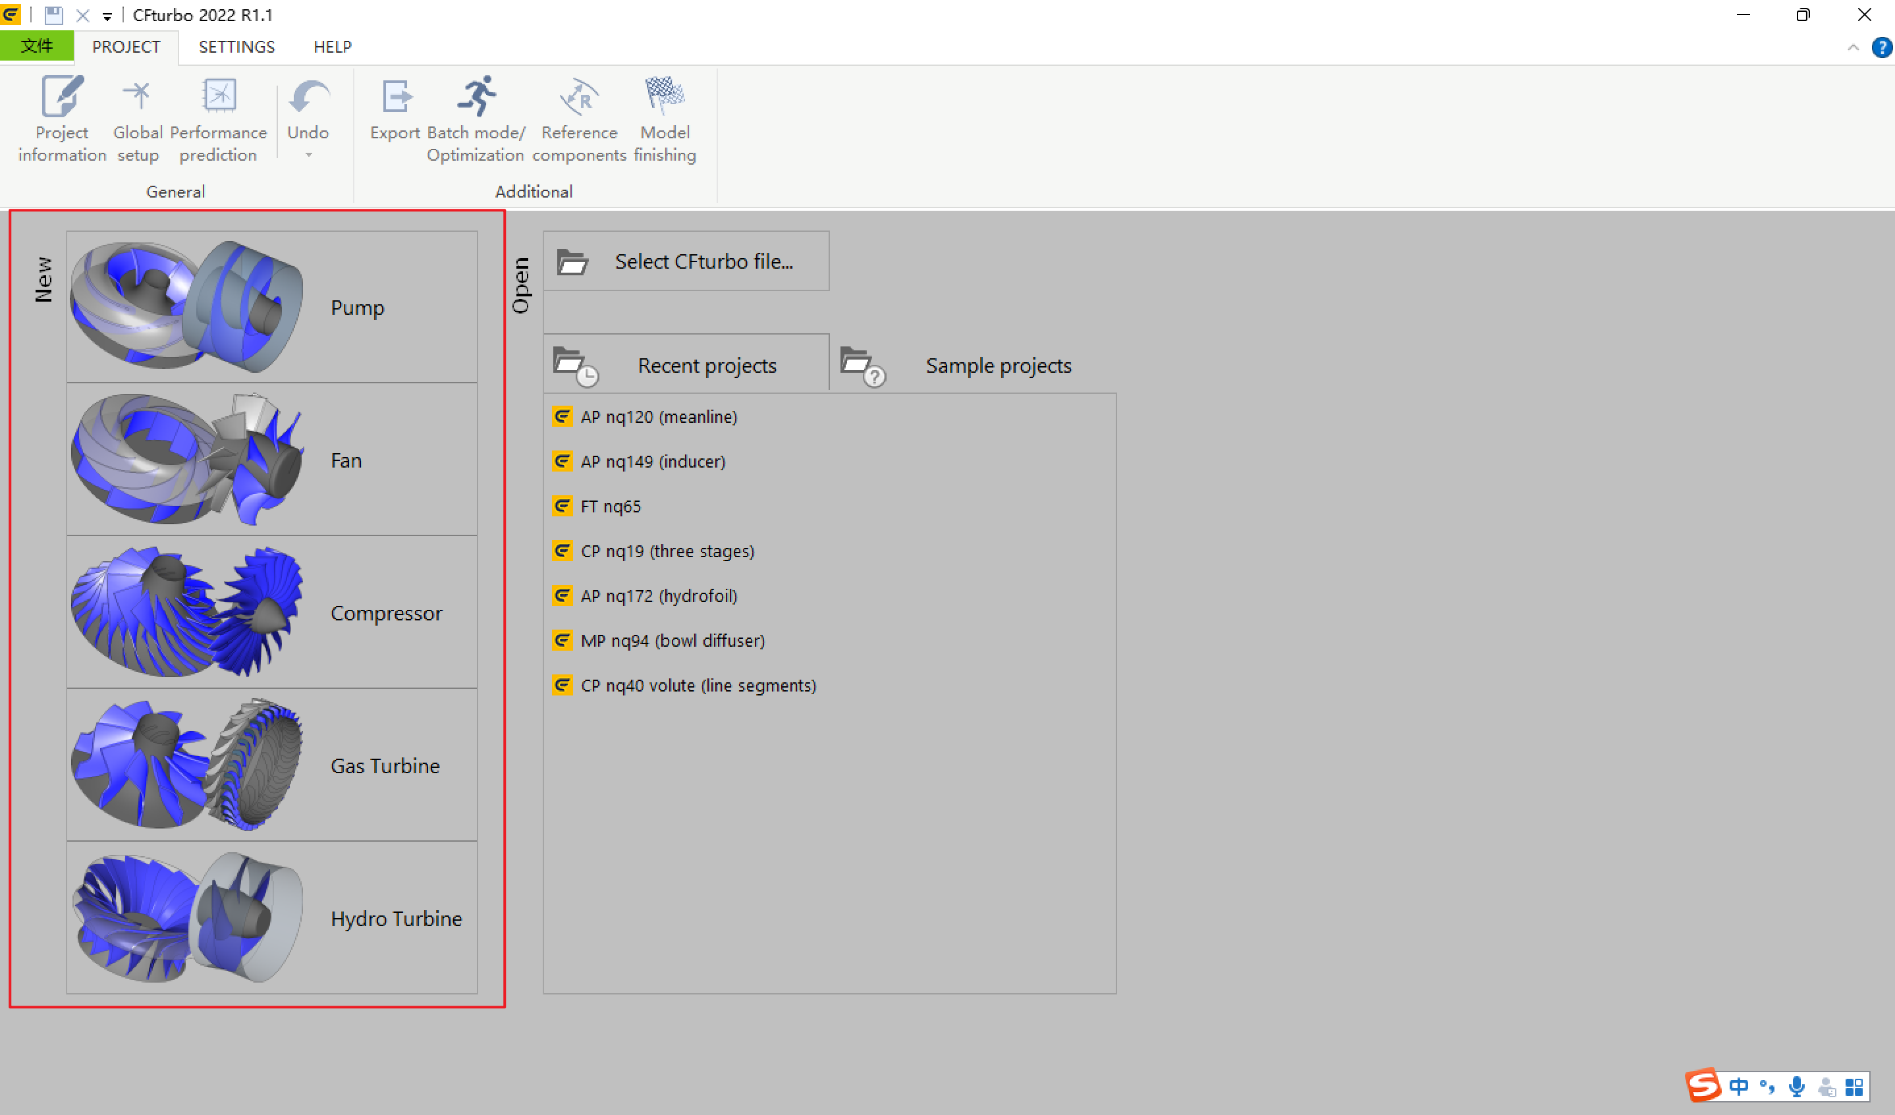The width and height of the screenshot is (1895, 1115).
Task: Collapse the ribbon with chevron arrow
Action: (1853, 48)
